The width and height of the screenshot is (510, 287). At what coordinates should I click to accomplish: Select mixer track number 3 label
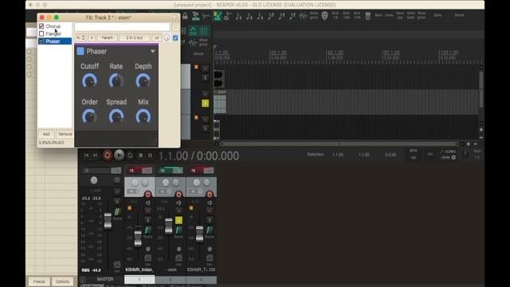[x=202, y=280]
